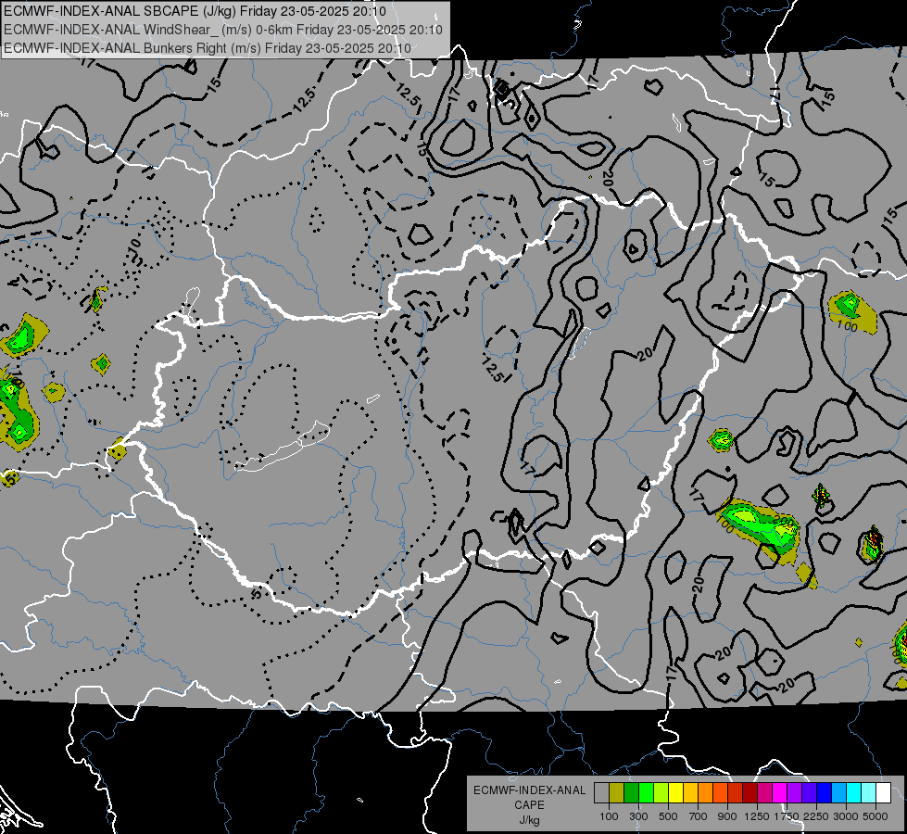Click the legend's J/kg unit label
907x834 pixels.
click(x=529, y=820)
